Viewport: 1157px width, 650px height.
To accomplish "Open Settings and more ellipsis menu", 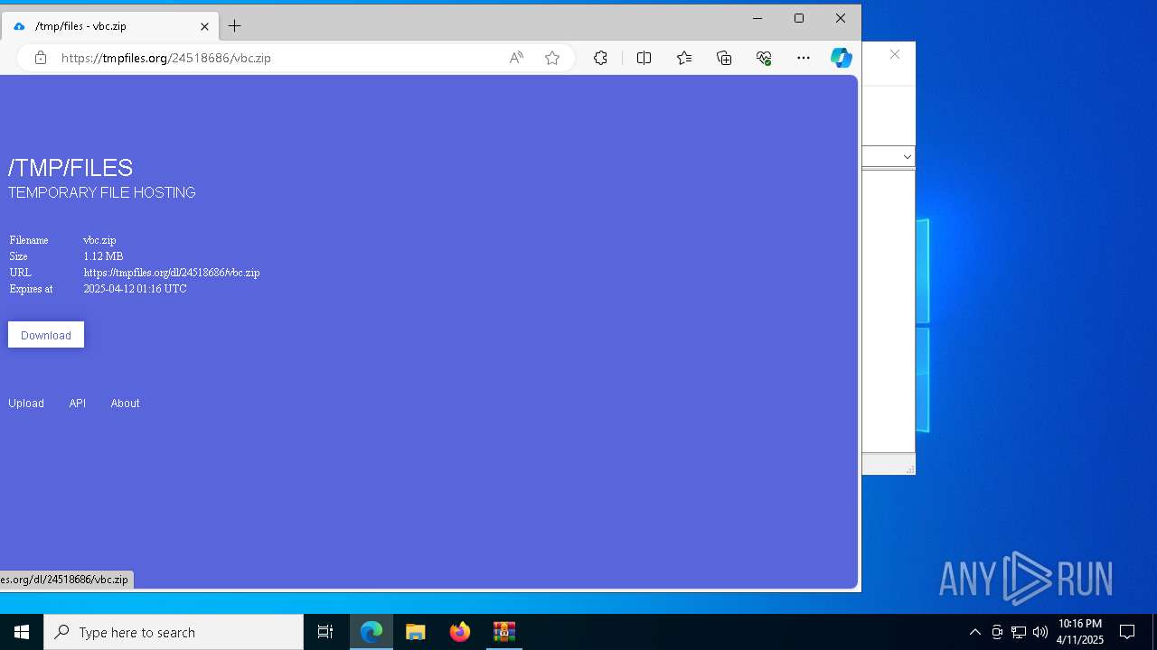I will pyautogui.click(x=804, y=58).
